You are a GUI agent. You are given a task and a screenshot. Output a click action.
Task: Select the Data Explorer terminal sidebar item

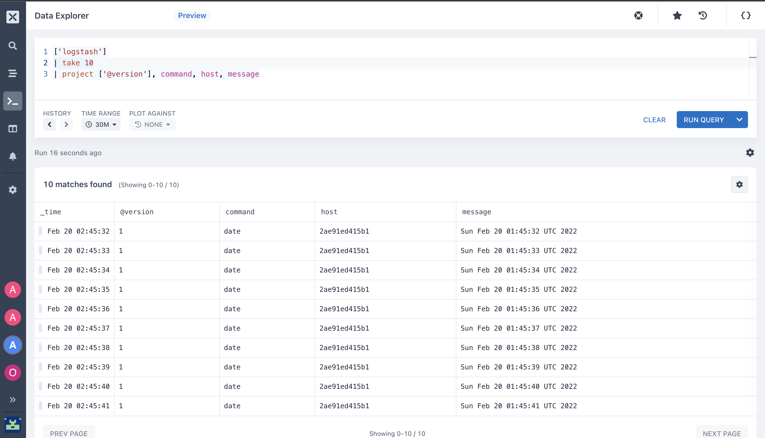coord(13,101)
